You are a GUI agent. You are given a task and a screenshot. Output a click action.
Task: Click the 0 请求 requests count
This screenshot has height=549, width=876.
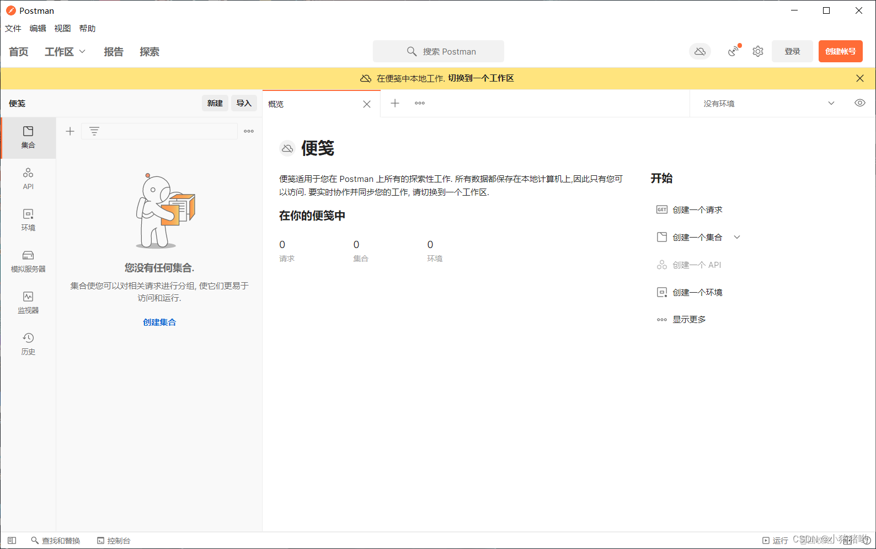[287, 251]
